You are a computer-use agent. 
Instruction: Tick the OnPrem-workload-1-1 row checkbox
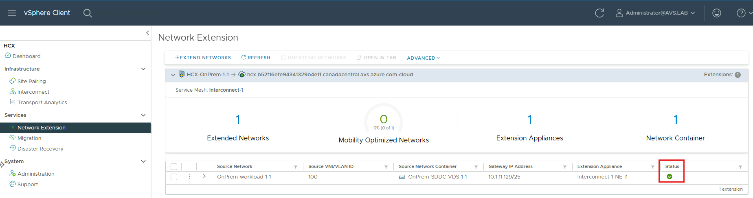[174, 177]
